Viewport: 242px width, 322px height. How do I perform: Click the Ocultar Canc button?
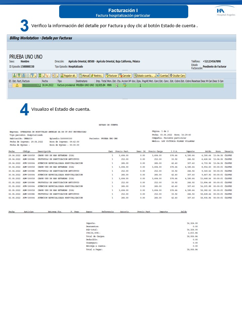coord(177,76)
